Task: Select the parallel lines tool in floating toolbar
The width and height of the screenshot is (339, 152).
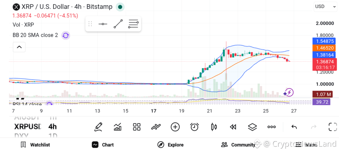Action: 133,24
